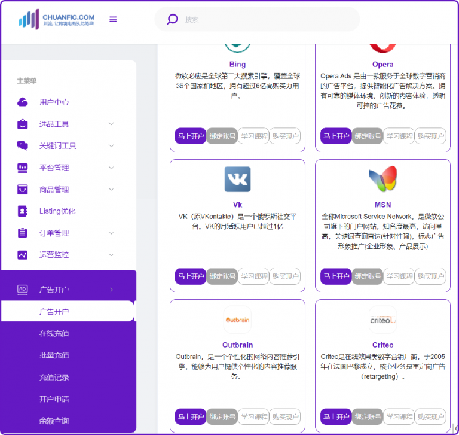Click 马上开户 on Outbrain card
The height and width of the screenshot is (435, 459).
click(191, 416)
